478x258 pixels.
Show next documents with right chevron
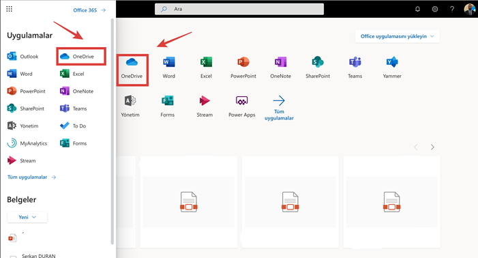click(x=432, y=147)
